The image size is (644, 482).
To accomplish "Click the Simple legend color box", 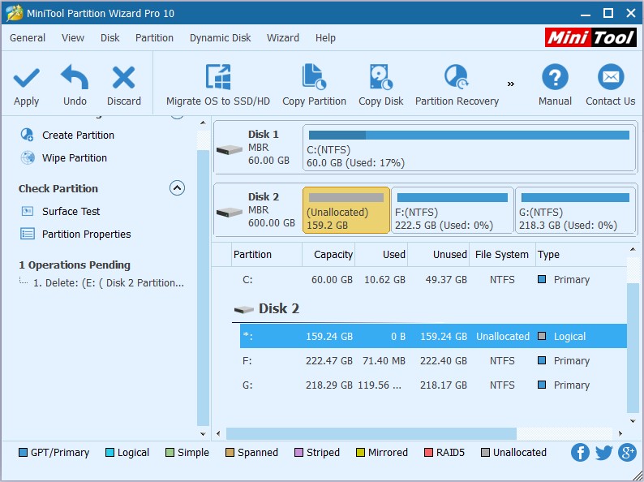I will coord(170,453).
